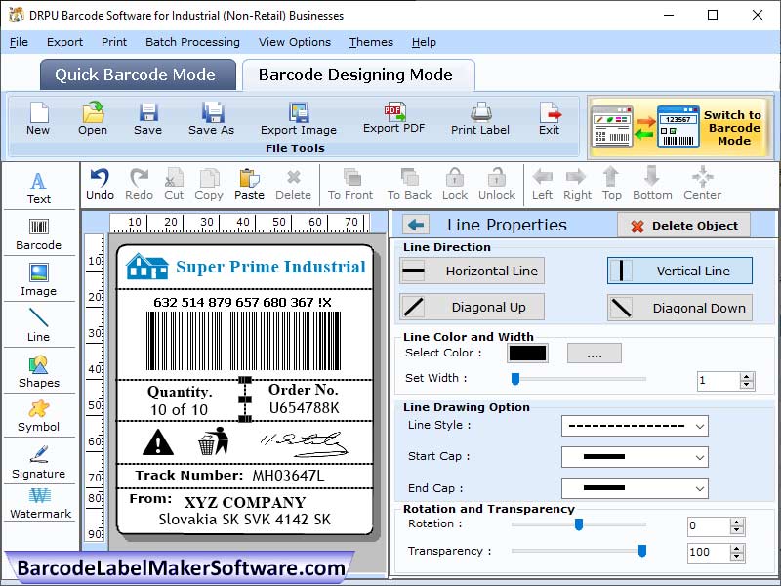Image resolution: width=781 pixels, height=586 pixels.
Task: Select the Text tool in the sidebar
Action: click(x=39, y=188)
